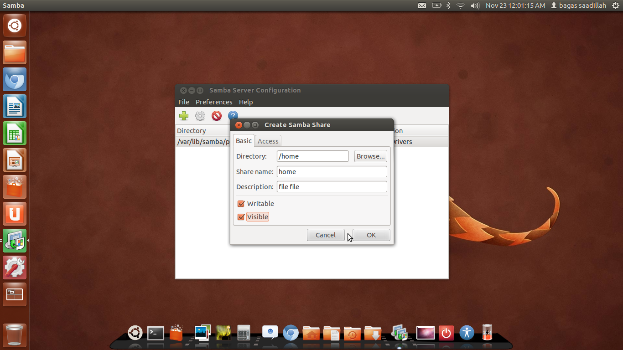Open the session gear menu in panel
The width and height of the screenshot is (623, 350).
616,5
